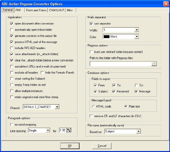Go to the CHM & HLP tab
This screenshot has width=170, height=152.
56,10
